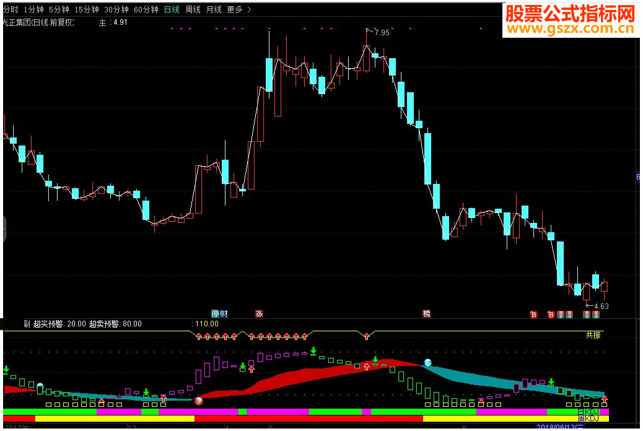The width and height of the screenshot is (643, 431).
Task: Click the 110.00 indicator value
Action: point(207,323)
